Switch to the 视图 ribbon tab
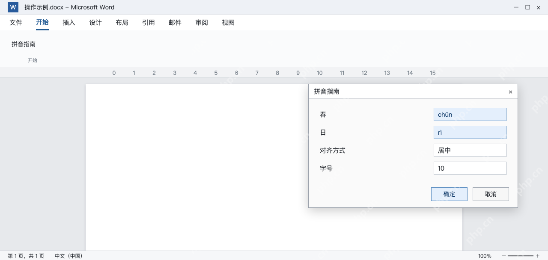Screen dimensions: 548x260 pos(228,23)
